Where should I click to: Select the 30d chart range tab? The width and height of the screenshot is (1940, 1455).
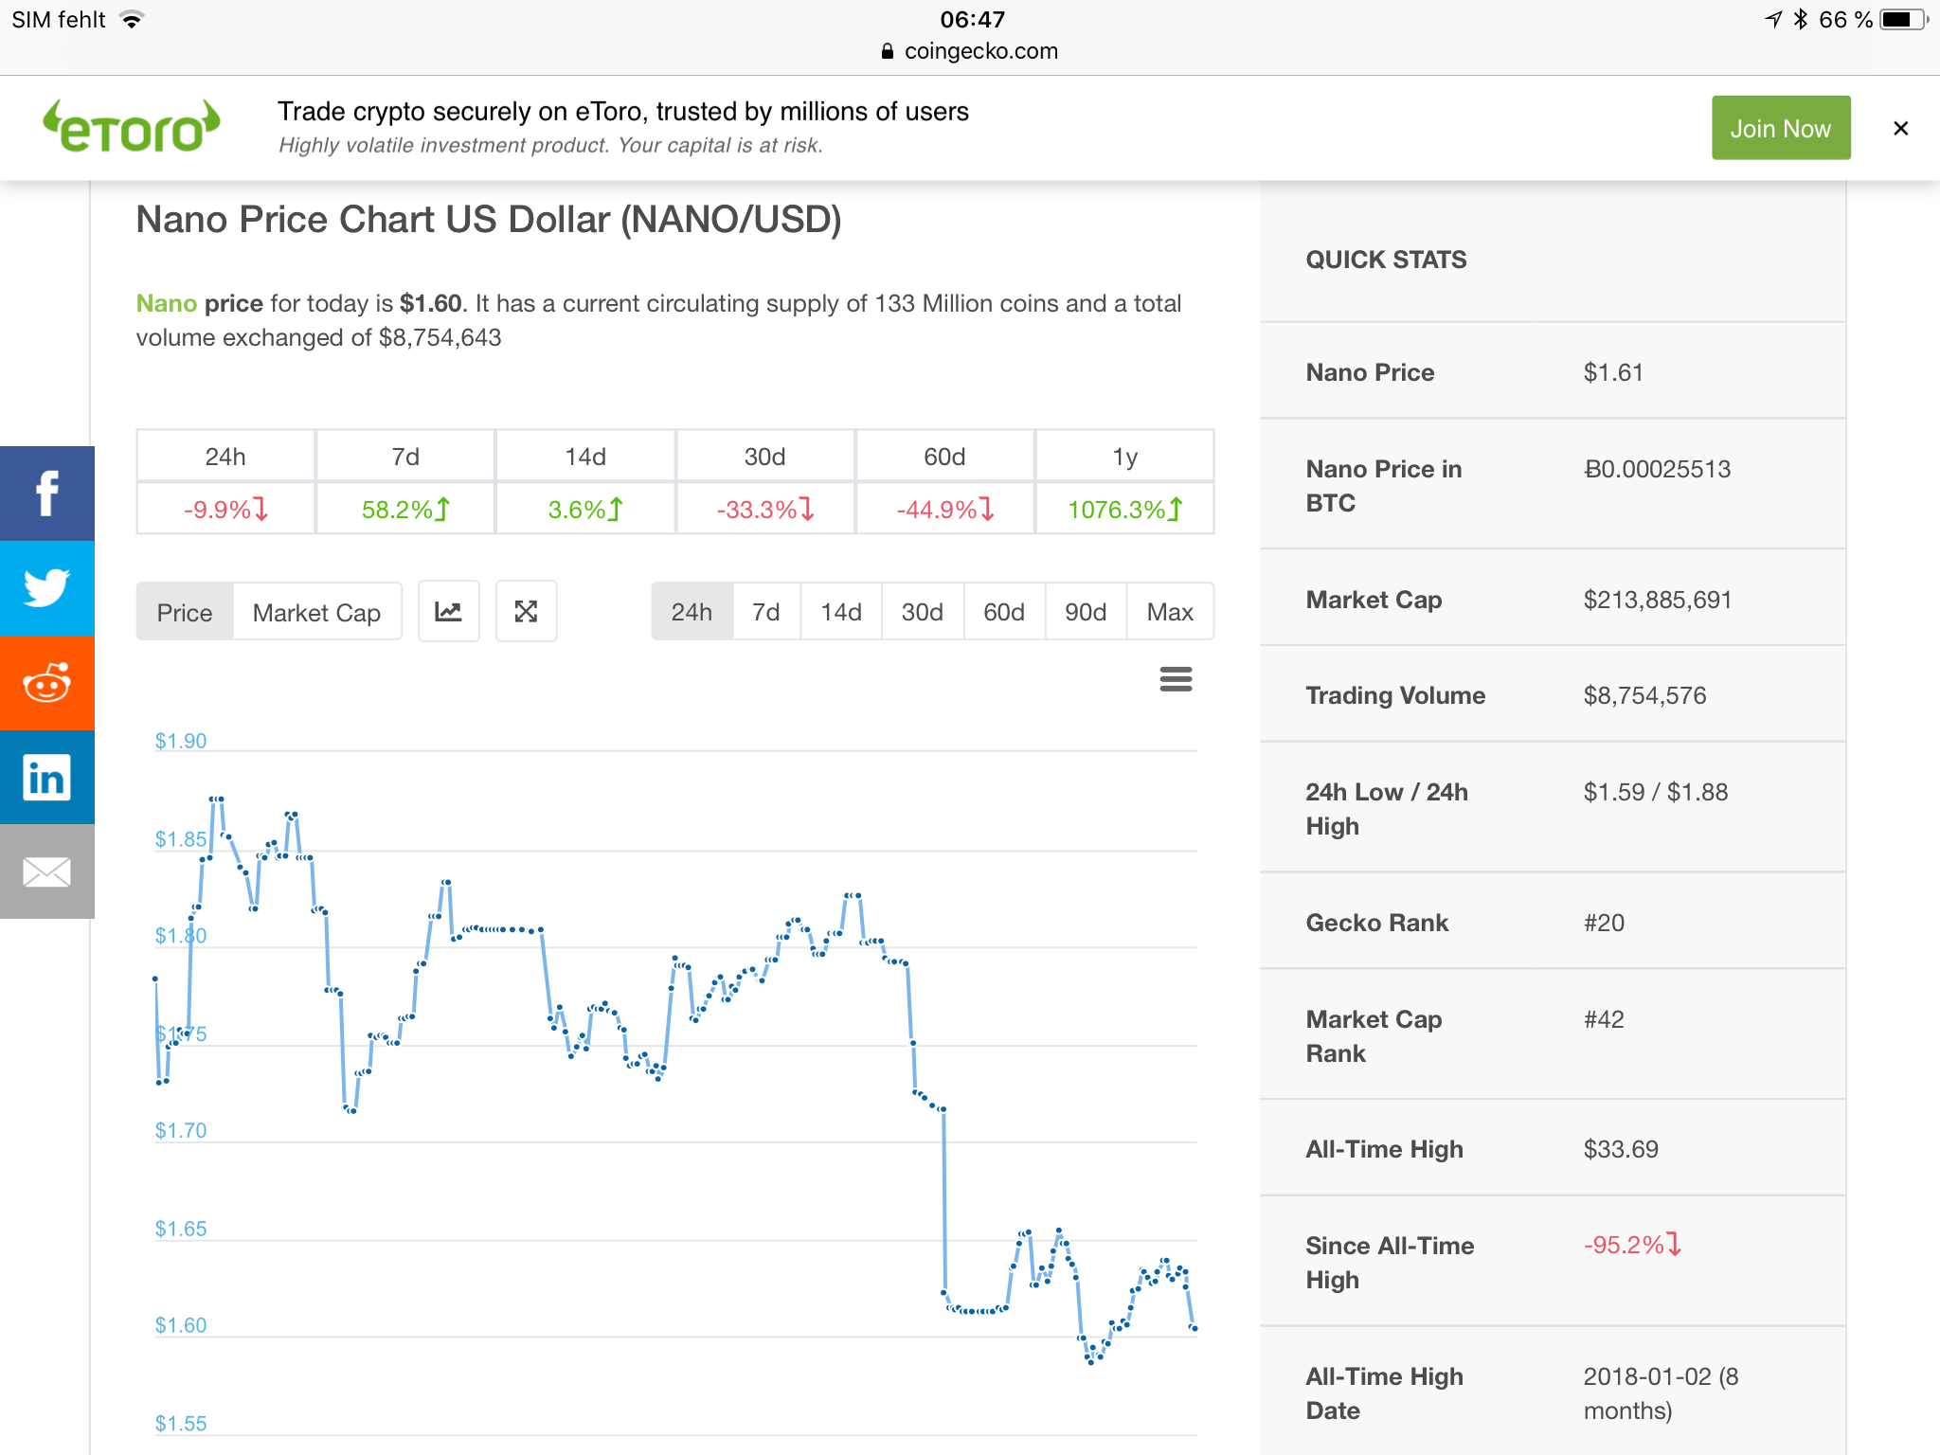922,613
